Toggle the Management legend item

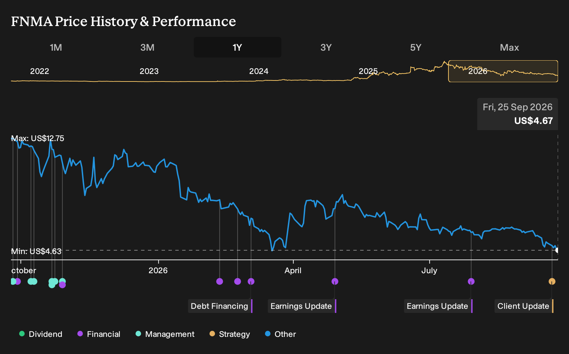tap(165, 334)
